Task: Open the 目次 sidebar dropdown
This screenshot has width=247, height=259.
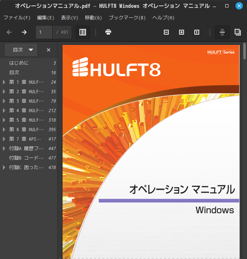Action: 21,50
